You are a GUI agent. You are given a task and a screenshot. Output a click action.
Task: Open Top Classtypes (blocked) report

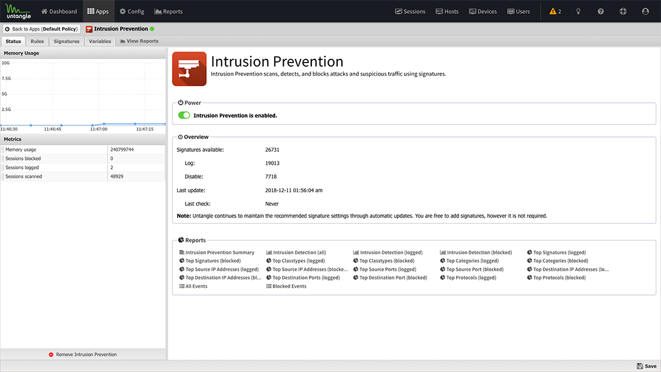click(x=383, y=261)
